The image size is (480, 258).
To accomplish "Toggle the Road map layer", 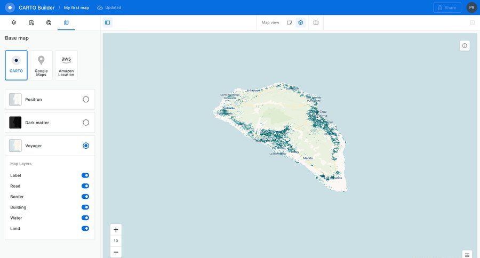I will [85, 186].
